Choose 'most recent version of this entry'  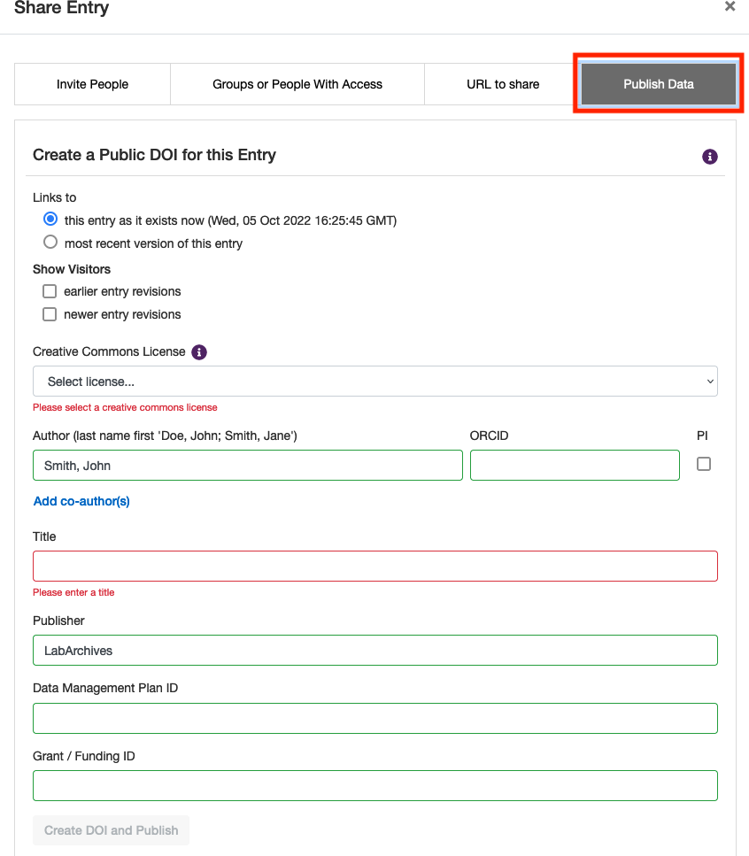click(x=50, y=242)
